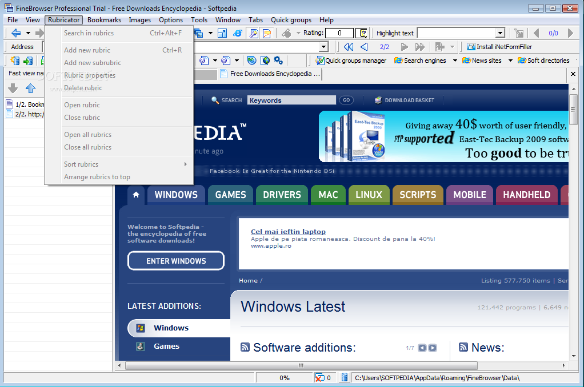Click the blue Back arrow icon
Viewport: 584px width, 387px height.
coord(16,33)
